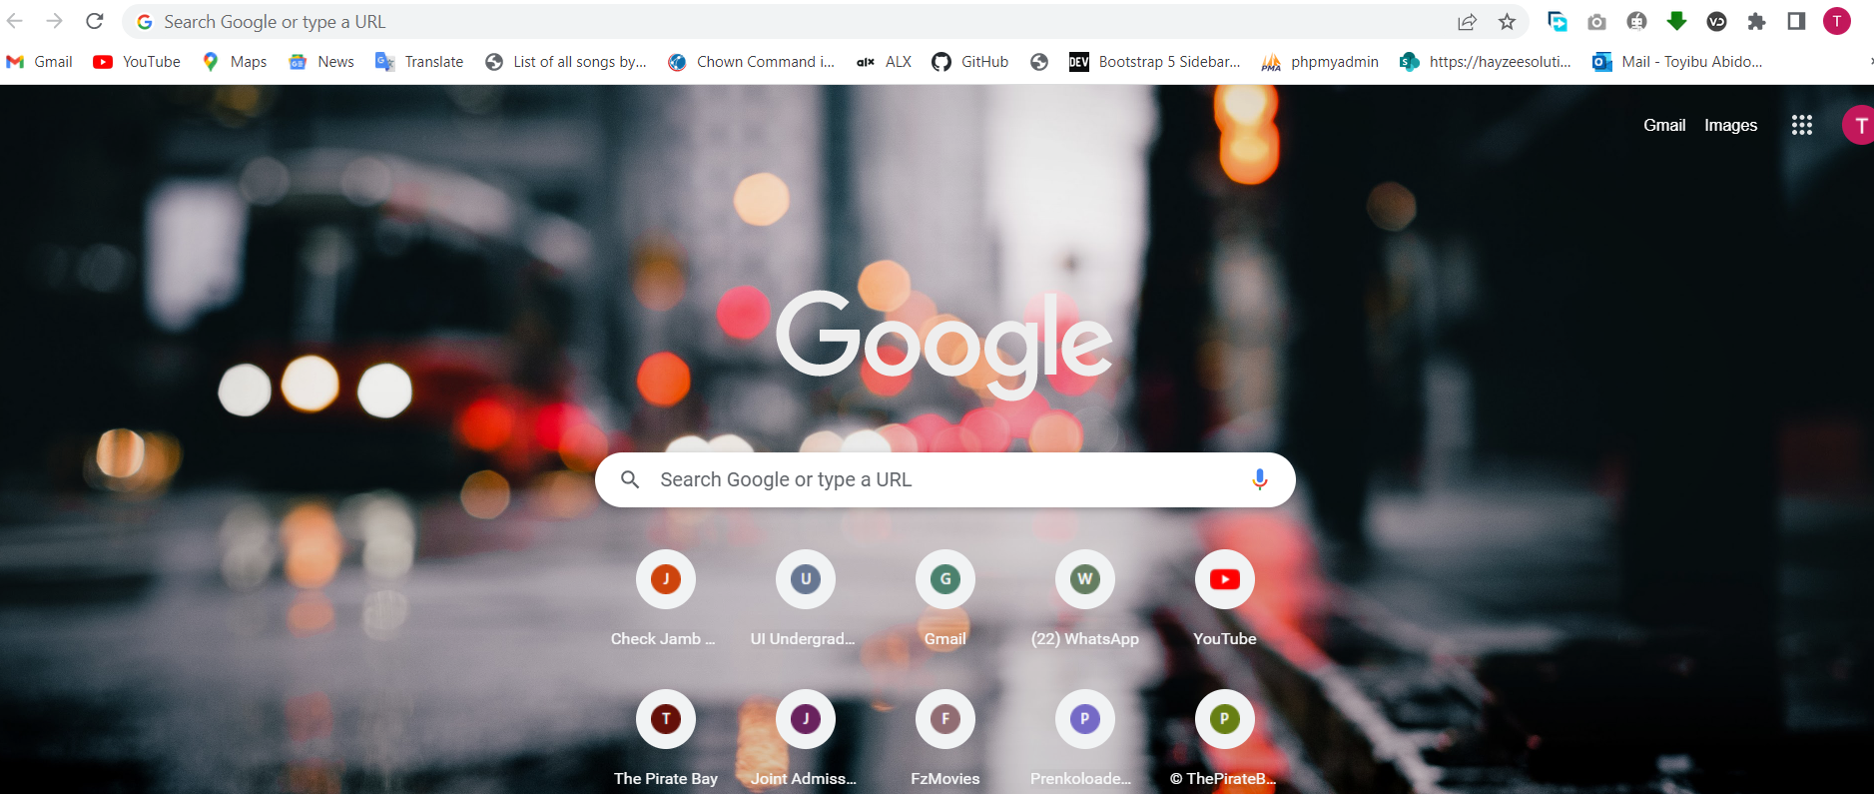
Task: Open the YouTube bookmark in bookmarks bar
Action: tap(137, 62)
